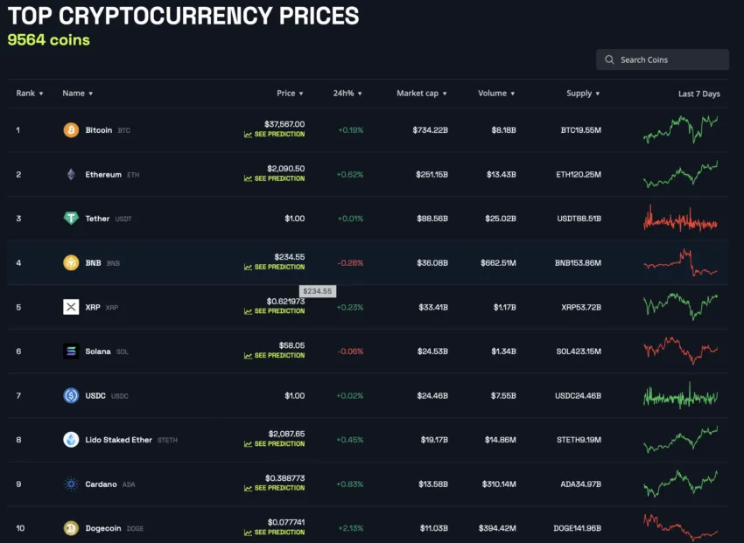
Task: Select the Ethereum diamond icon
Action: pos(70,174)
